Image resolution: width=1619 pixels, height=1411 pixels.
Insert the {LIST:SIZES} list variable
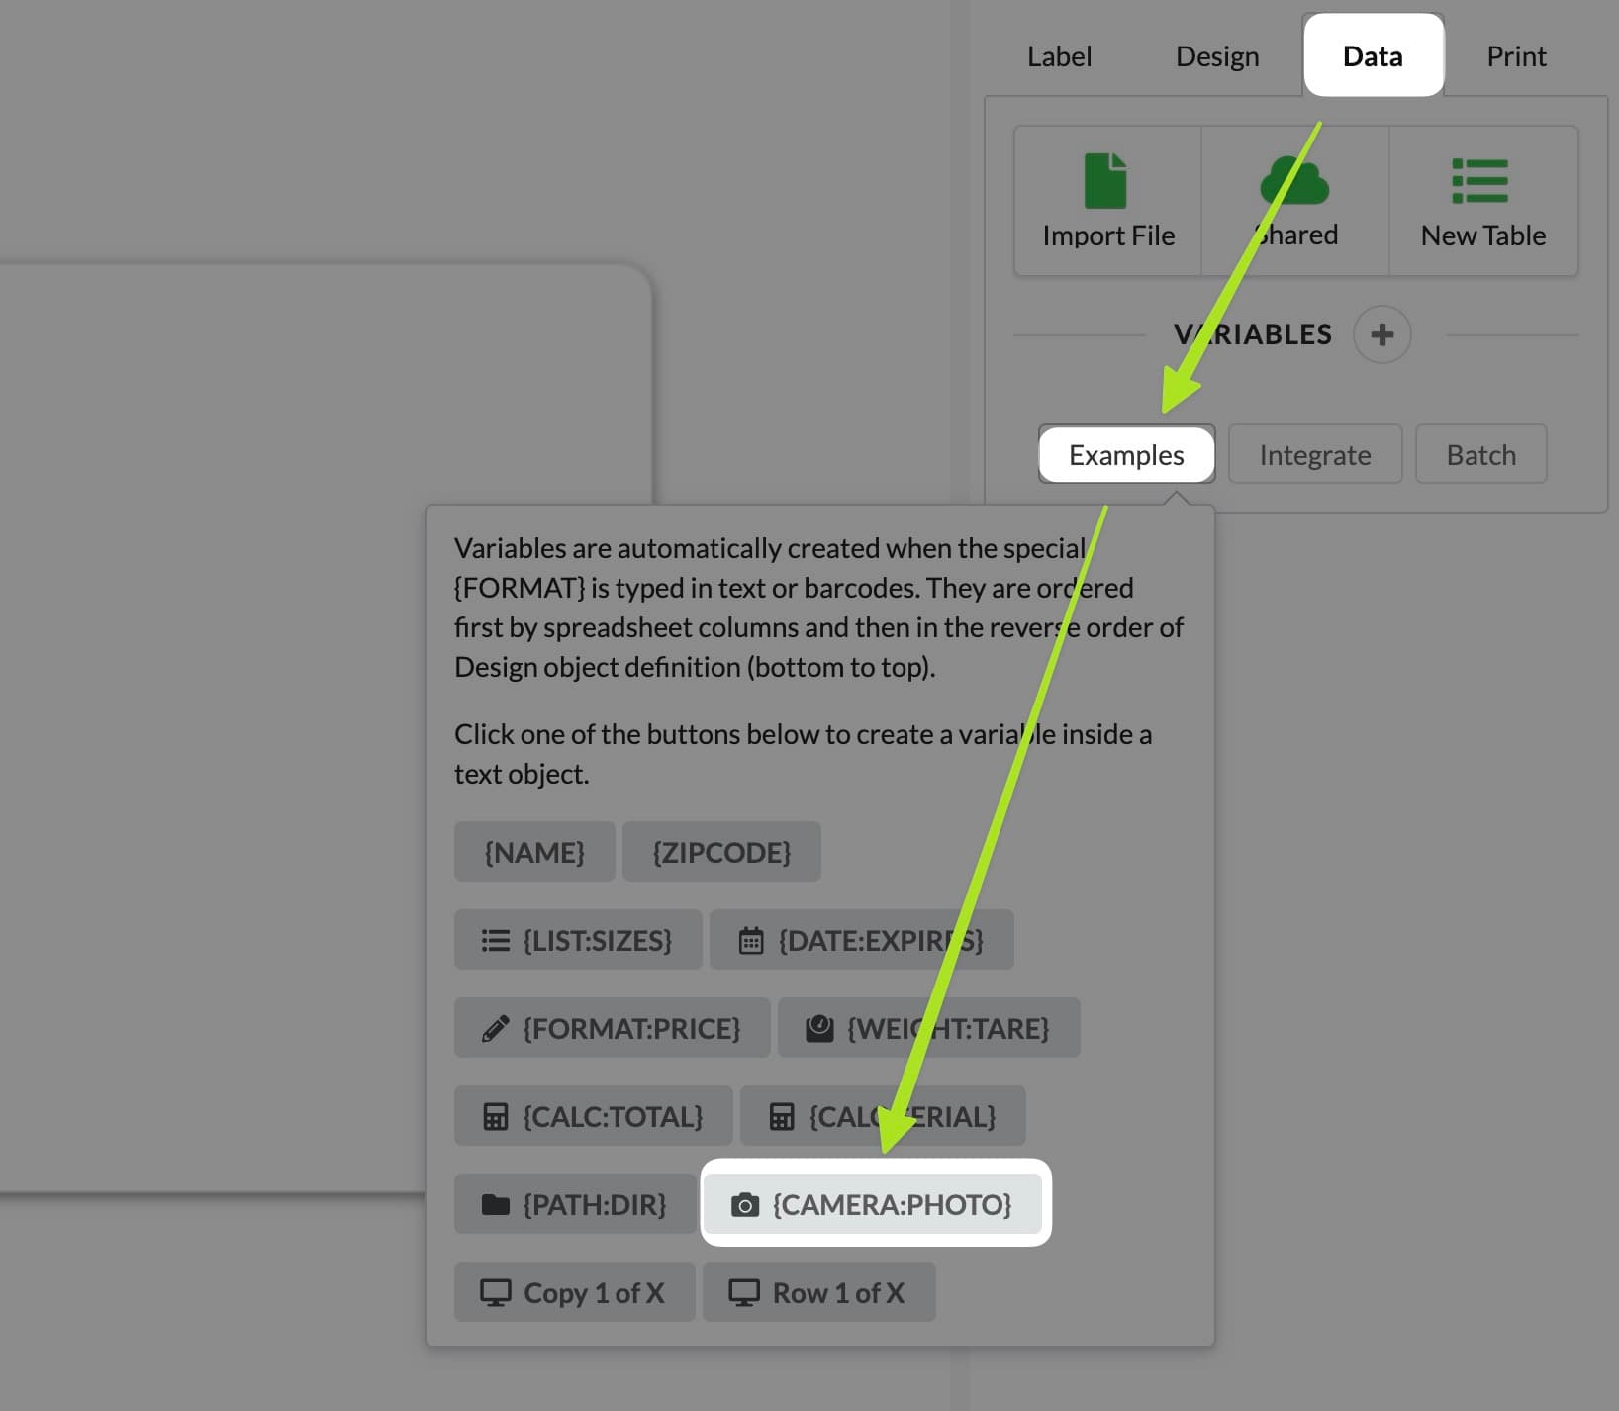(578, 940)
